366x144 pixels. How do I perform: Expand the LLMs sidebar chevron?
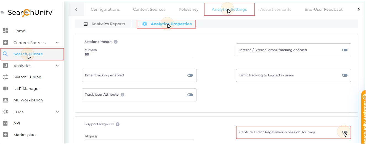(x=57, y=112)
